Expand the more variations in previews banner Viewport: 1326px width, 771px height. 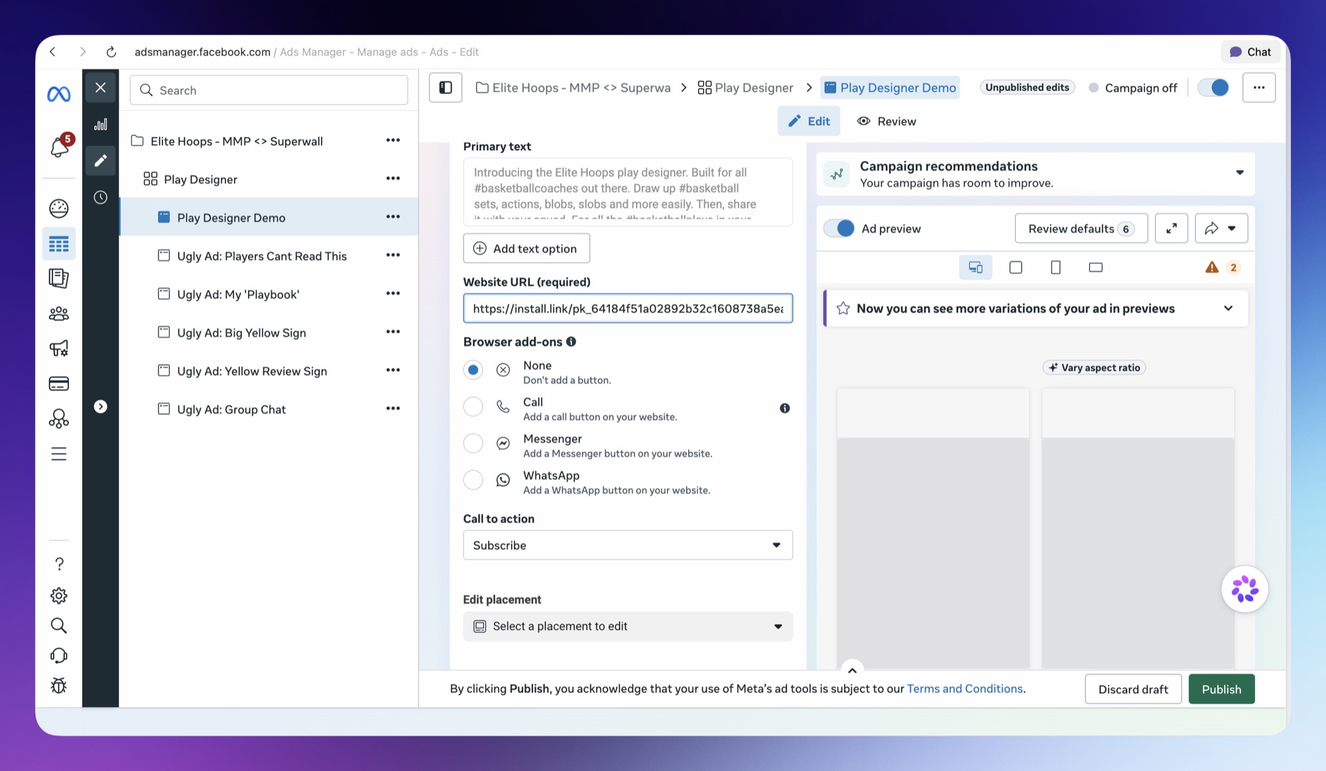1228,308
